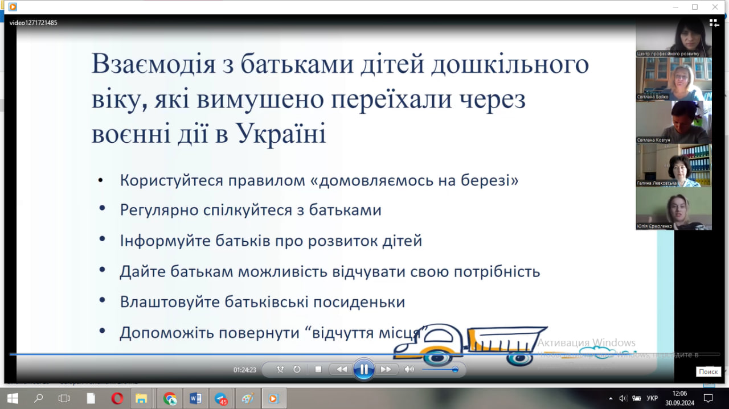Toggle repeat mode in the player
Image resolution: width=729 pixels, height=409 pixels.
(297, 369)
